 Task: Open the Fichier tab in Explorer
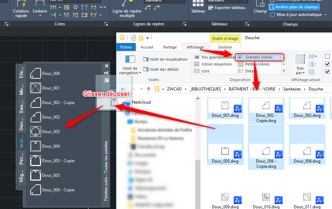click(x=126, y=47)
